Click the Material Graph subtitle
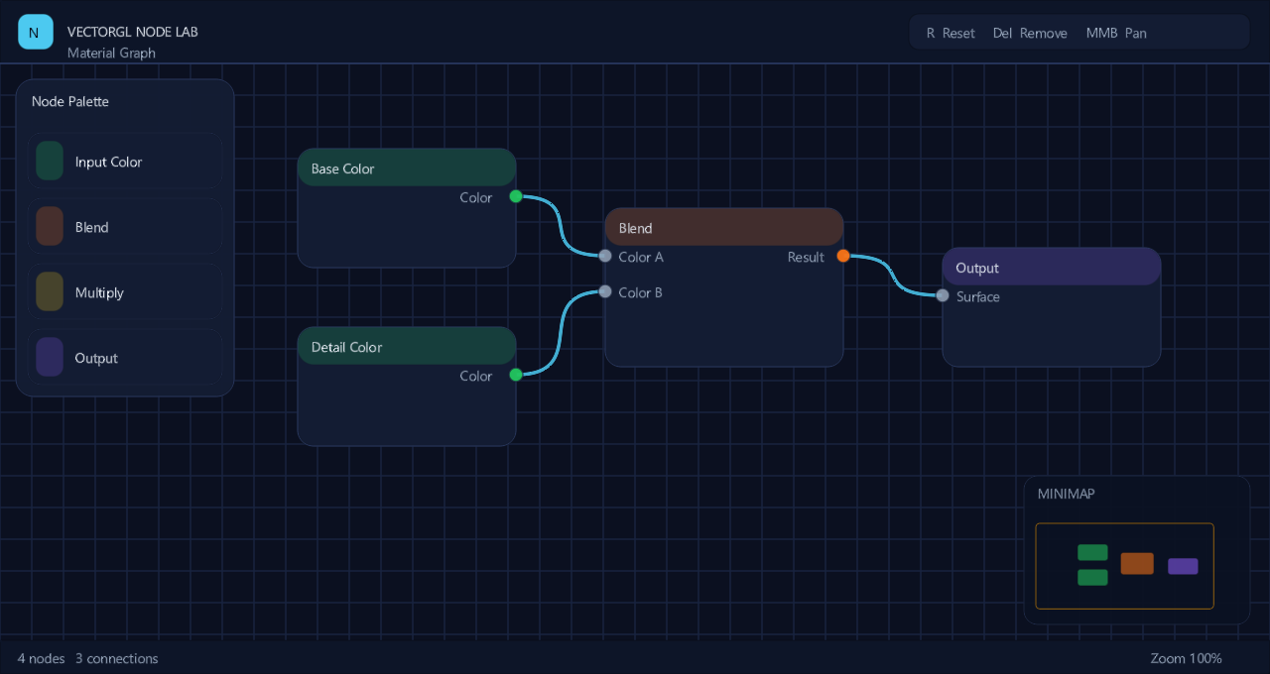 pos(111,53)
